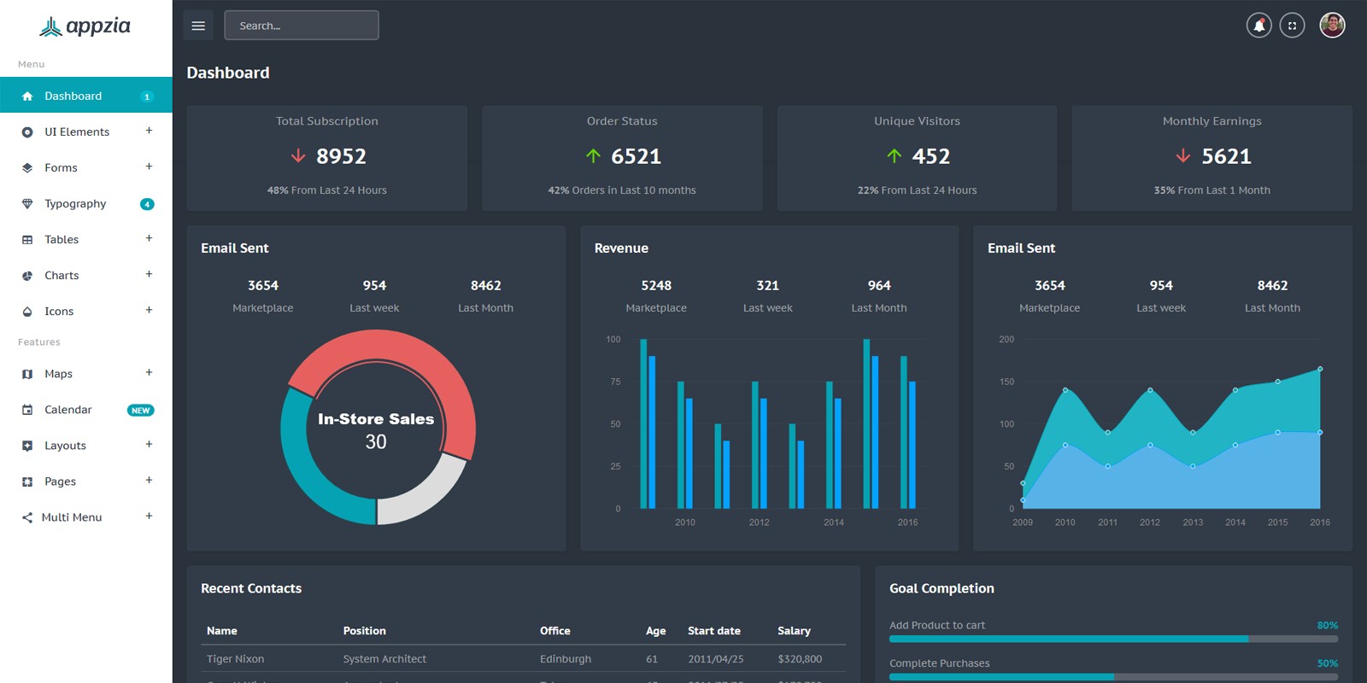The width and height of the screenshot is (1367, 683).
Task: Click the Add Product to cart progress bar
Action: tap(1113, 639)
